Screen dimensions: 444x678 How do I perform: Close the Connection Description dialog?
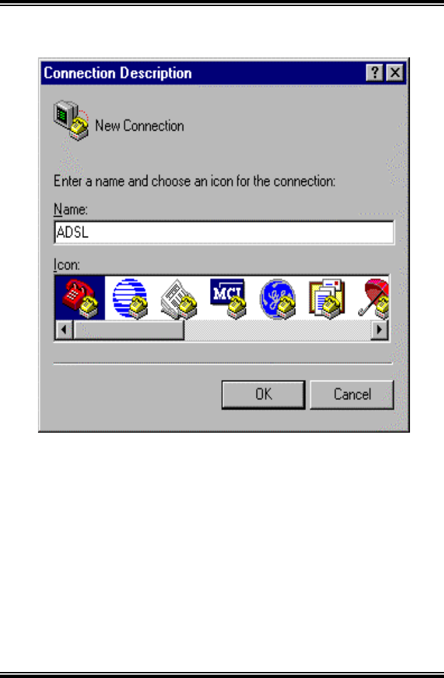(395, 73)
